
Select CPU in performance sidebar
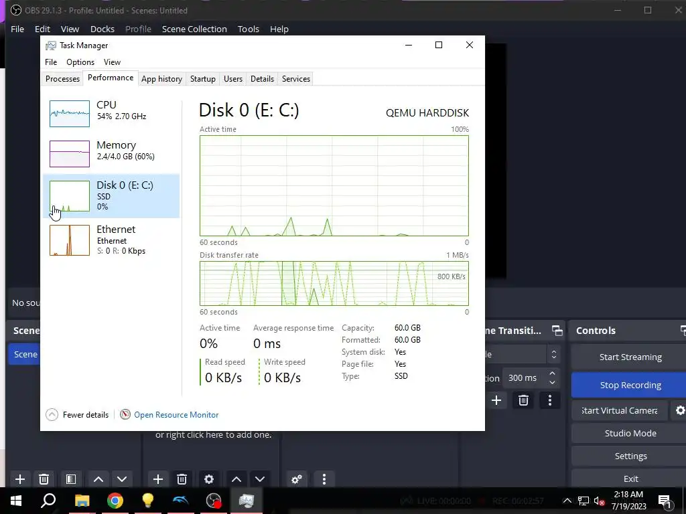click(x=111, y=114)
